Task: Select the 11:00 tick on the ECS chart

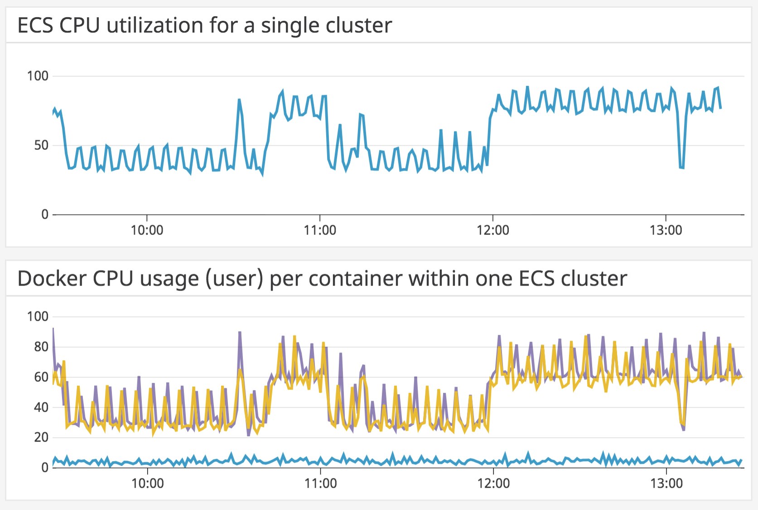Action: click(320, 230)
